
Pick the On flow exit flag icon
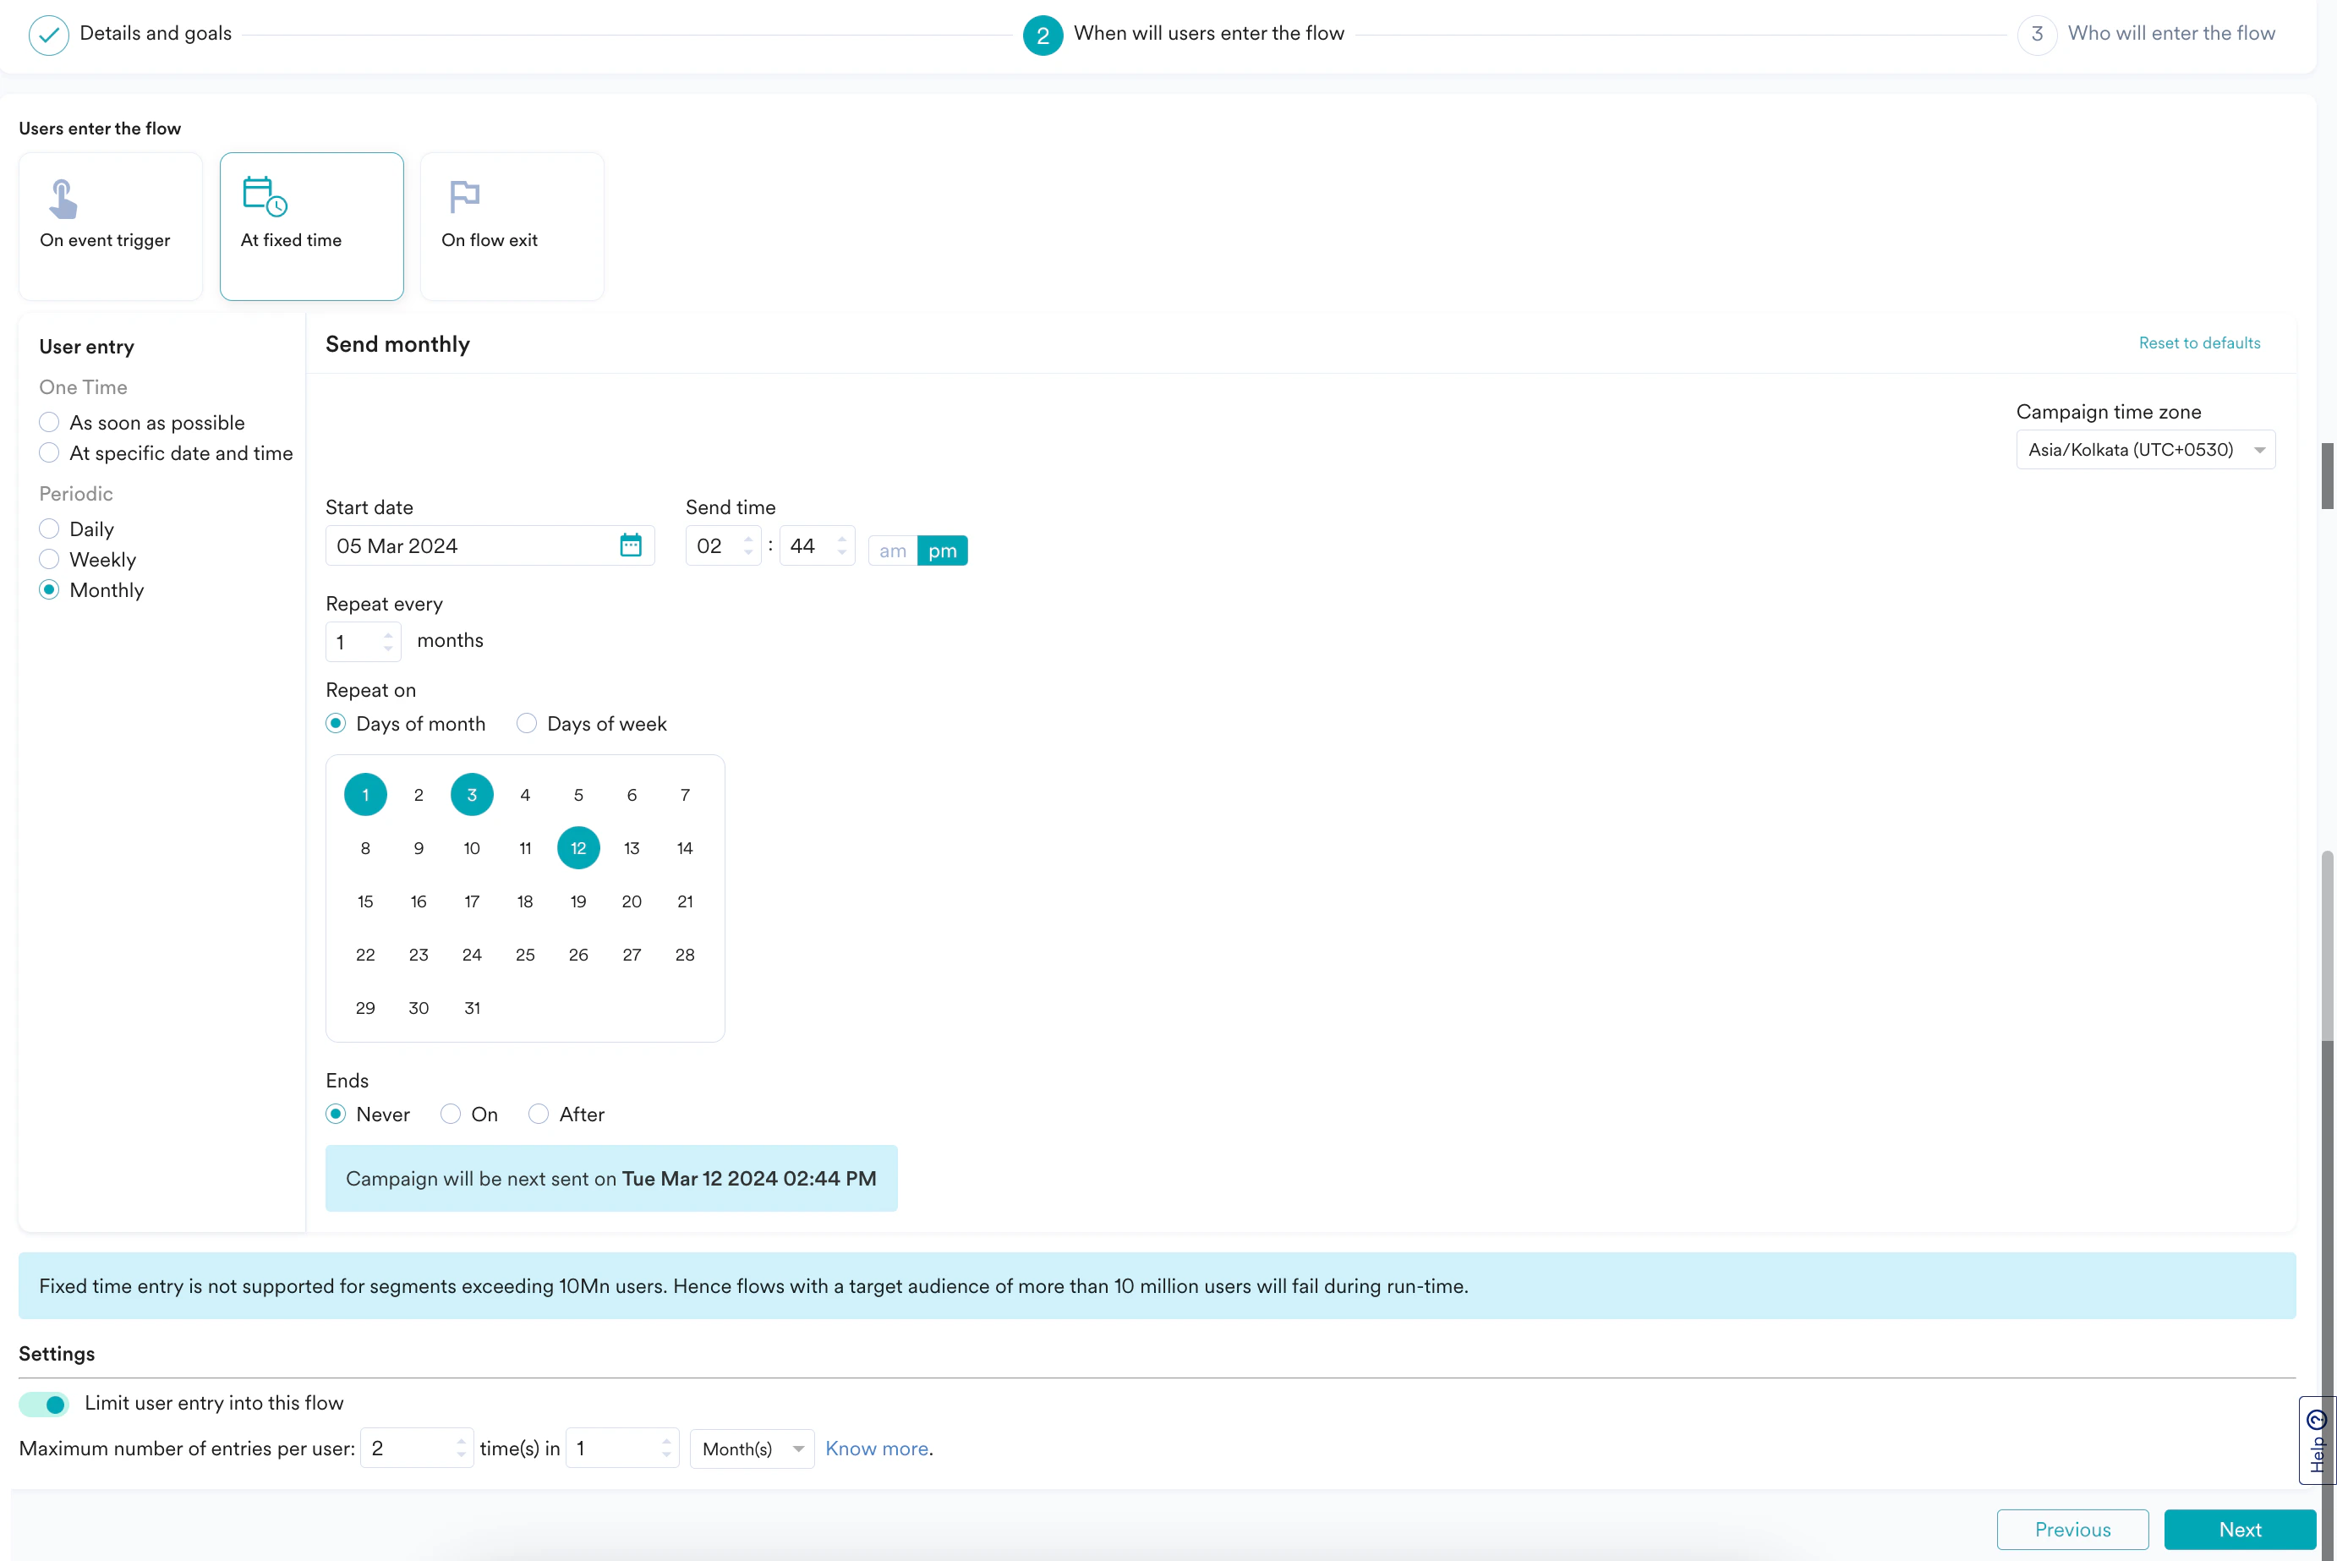464,196
